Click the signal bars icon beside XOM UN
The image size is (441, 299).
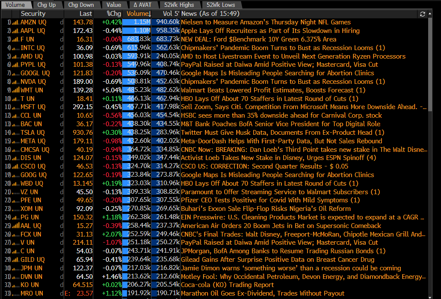pyautogui.click(x=15, y=209)
